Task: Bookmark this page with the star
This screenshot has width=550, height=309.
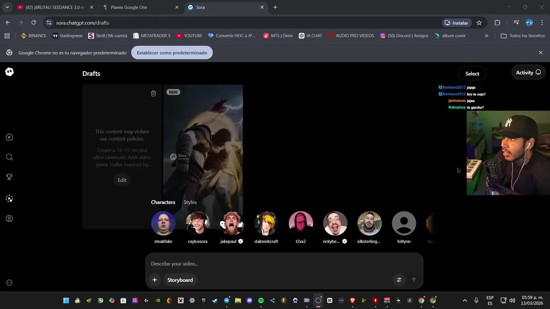Action: click(x=479, y=23)
